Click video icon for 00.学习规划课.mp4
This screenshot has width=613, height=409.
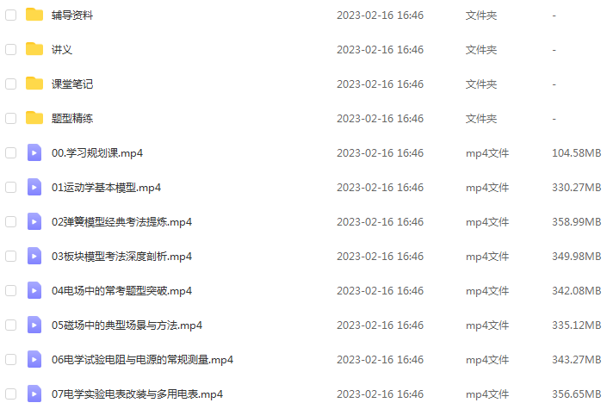34,152
